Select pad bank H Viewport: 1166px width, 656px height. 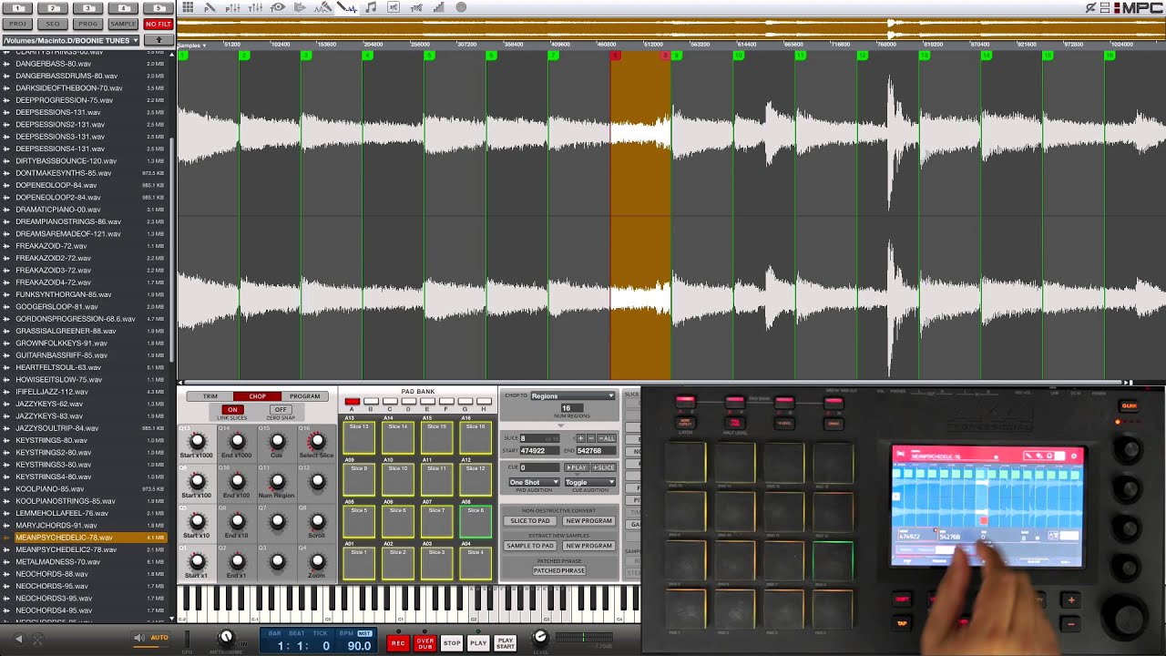click(x=484, y=402)
